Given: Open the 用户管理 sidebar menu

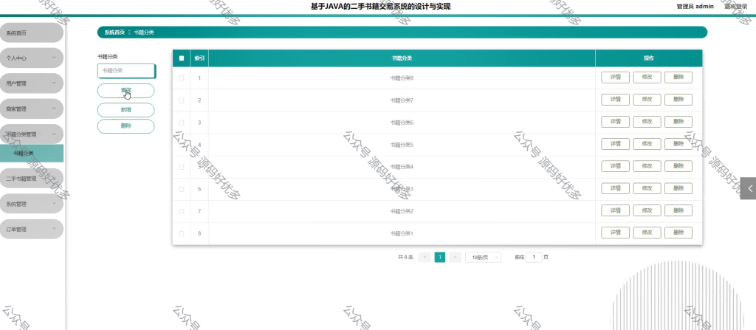Looking at the screenshot, I should [x=31, y=83].
